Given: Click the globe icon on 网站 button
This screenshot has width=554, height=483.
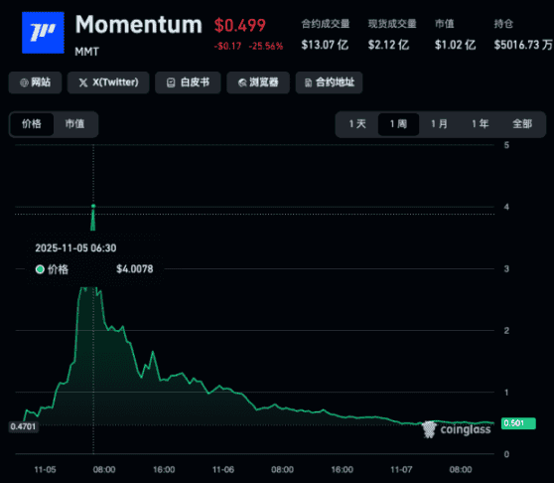Looking at the screenshot, I should point(24,82).
